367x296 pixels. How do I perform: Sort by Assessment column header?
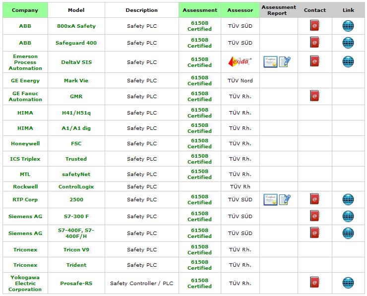click(x=200, y=10)
